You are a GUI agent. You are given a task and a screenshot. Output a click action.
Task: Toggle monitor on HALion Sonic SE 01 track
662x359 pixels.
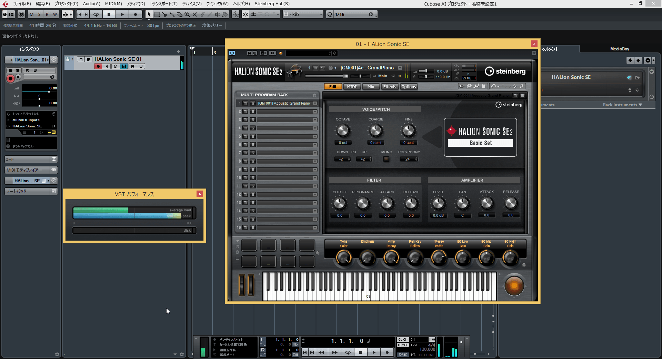click(107, 66)
